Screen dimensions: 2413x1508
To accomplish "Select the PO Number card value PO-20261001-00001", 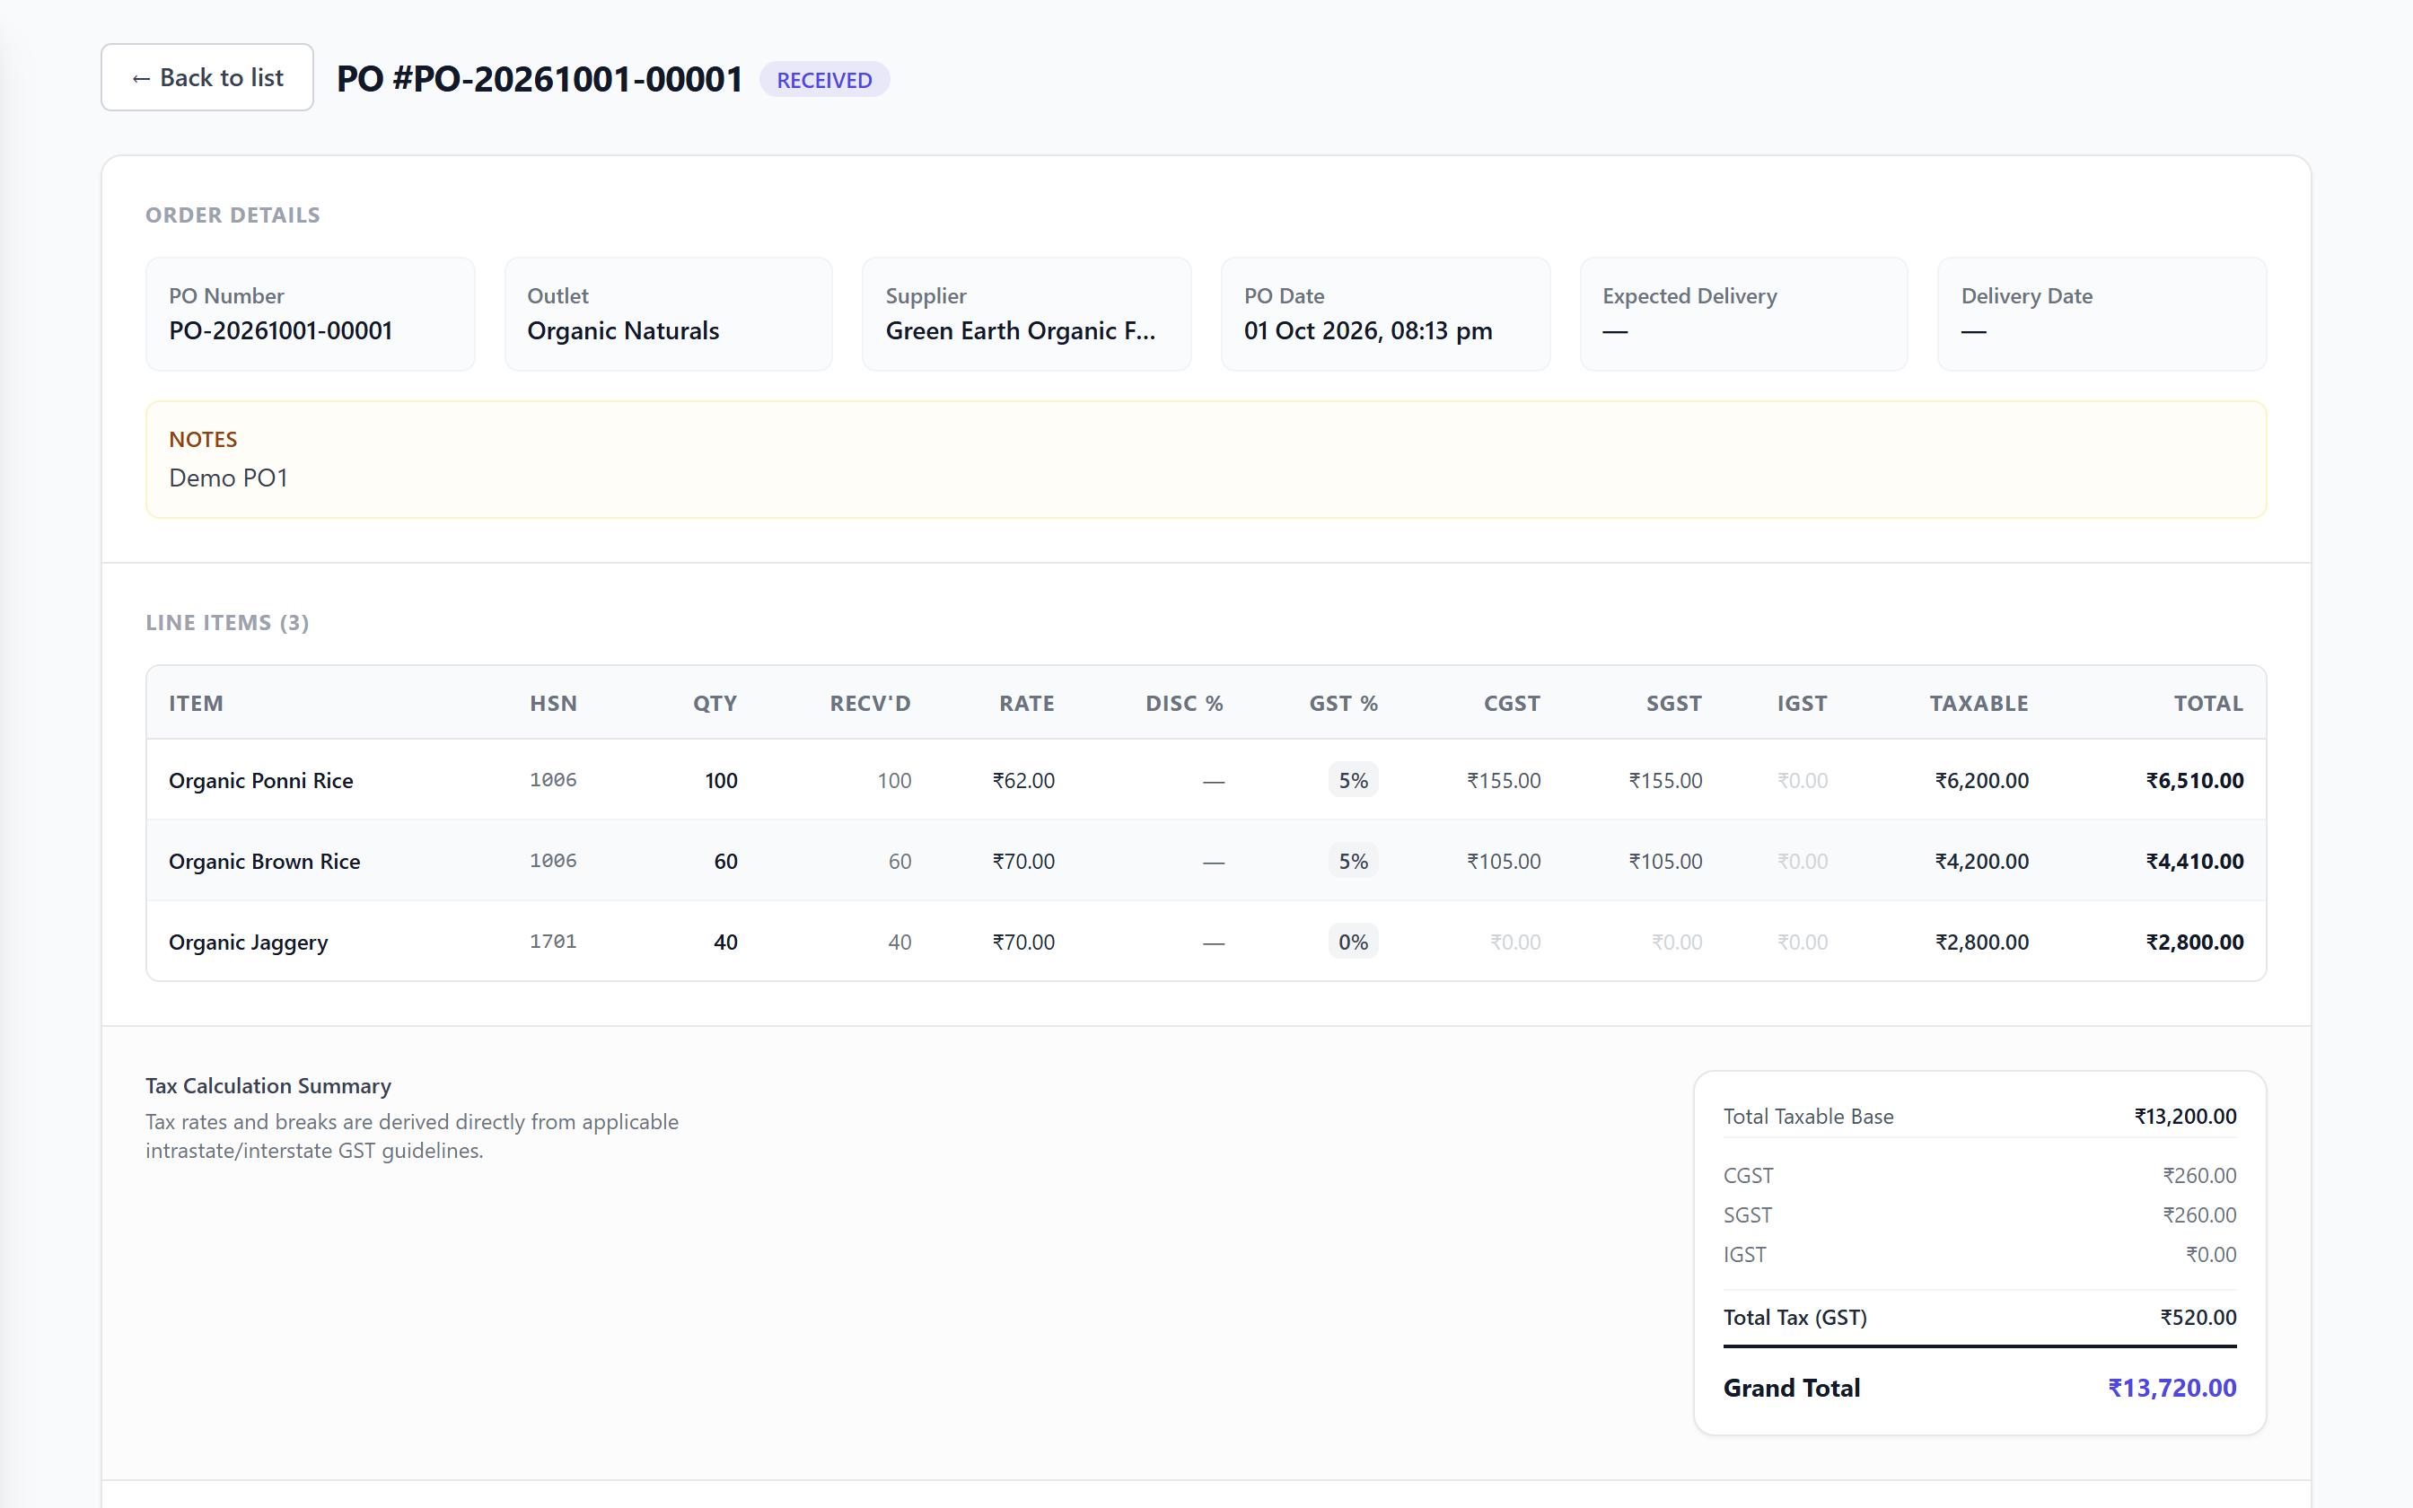I will 280,330.
